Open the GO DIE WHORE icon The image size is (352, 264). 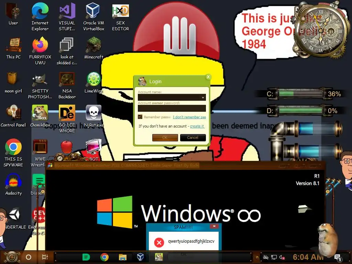point(67,119)
